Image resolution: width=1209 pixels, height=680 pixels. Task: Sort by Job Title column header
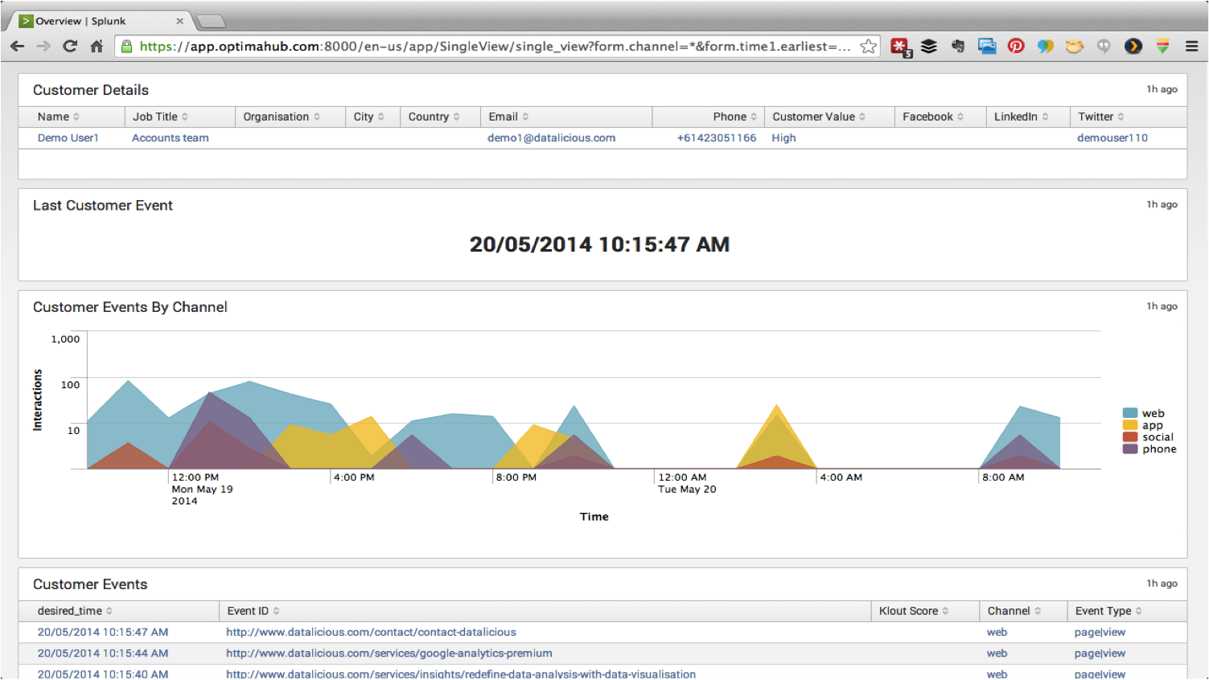(x=160, y=117)
